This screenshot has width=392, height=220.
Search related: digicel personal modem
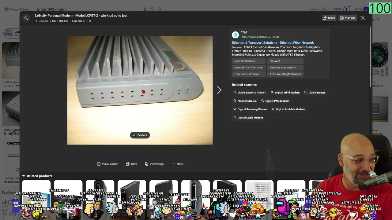coord(250,93)
